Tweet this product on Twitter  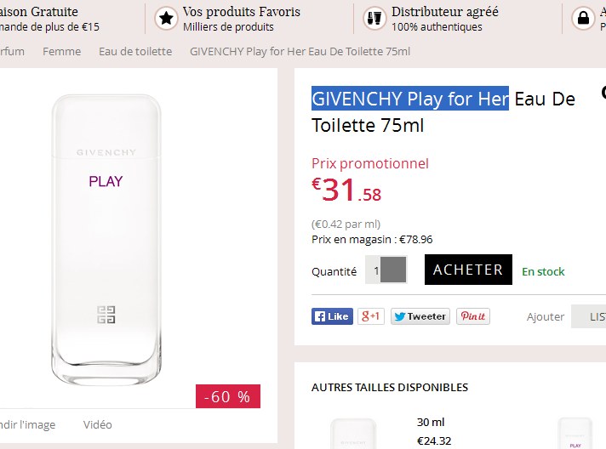(x=420, y=316)
